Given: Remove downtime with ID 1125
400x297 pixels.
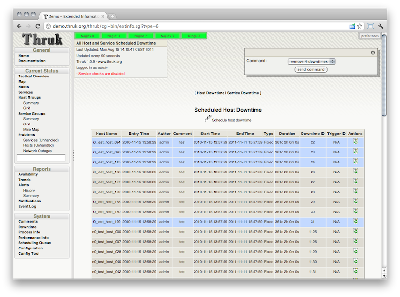Looking at the screenshot, I should [355, 232].
